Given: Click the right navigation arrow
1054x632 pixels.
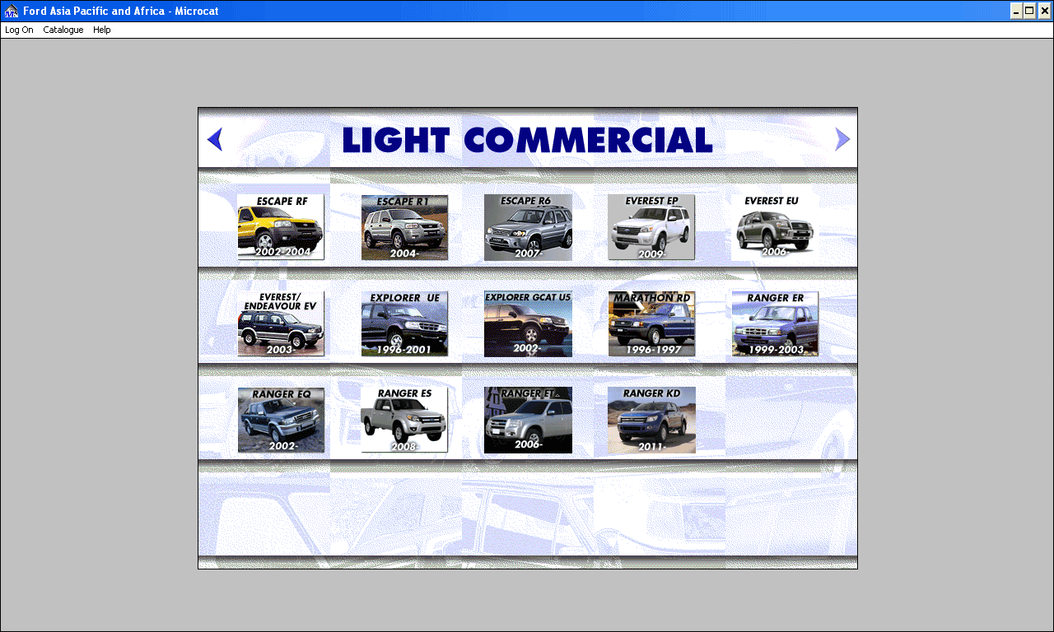Looking at the screenshot, I should click(842, 138).
